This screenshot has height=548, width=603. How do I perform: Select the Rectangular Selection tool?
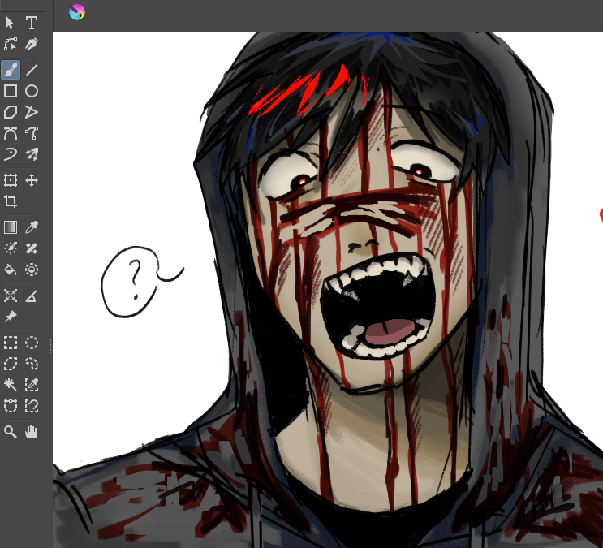pyautogui.click(x=11, y=343)
